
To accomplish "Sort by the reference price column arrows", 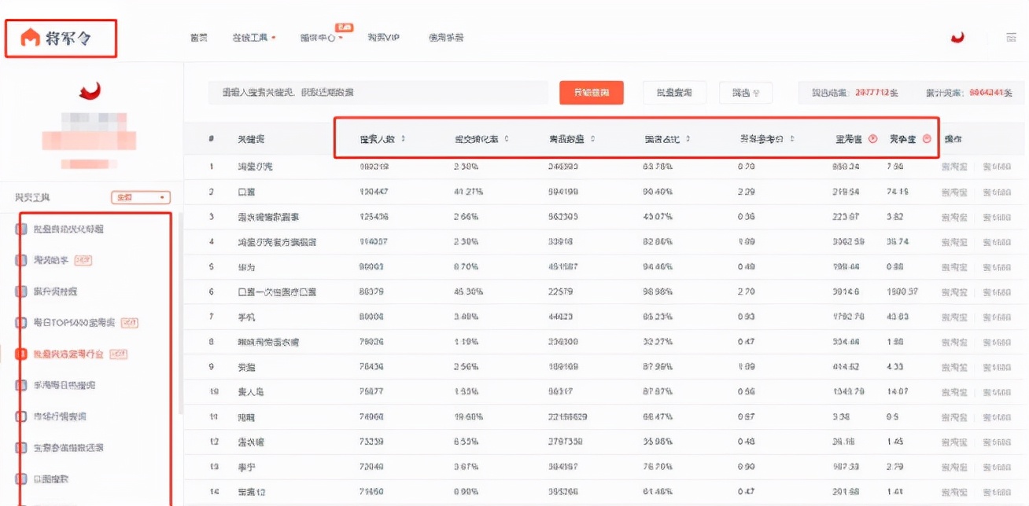I will click(x=792, y=139).
